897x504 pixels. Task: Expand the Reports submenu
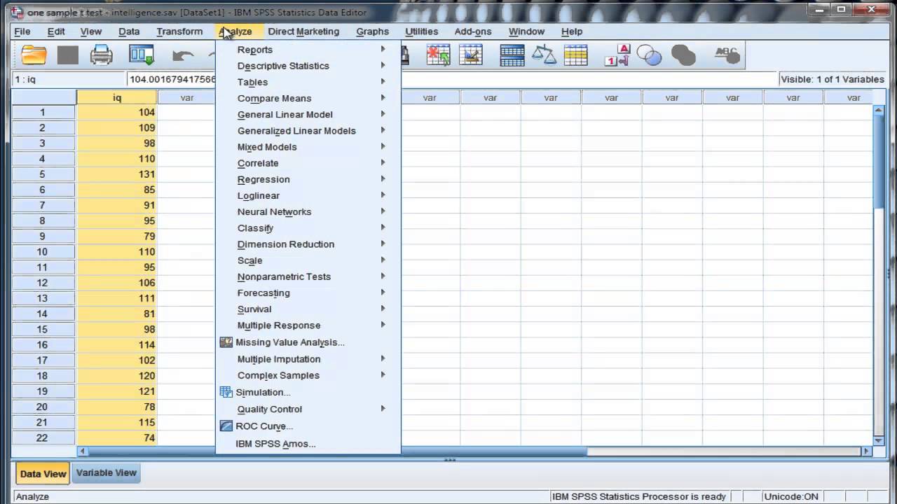(308, 50)
